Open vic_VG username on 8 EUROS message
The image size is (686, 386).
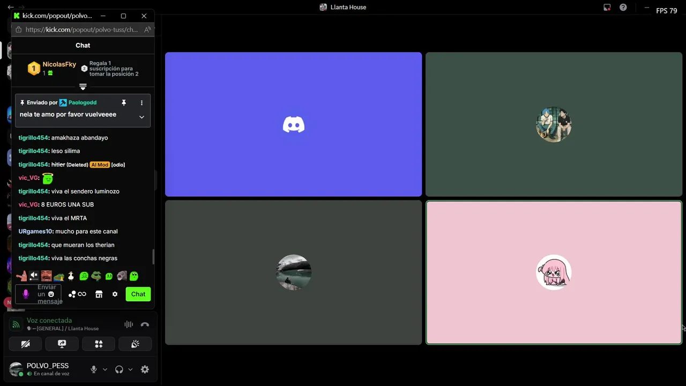(x=28, y=204)
